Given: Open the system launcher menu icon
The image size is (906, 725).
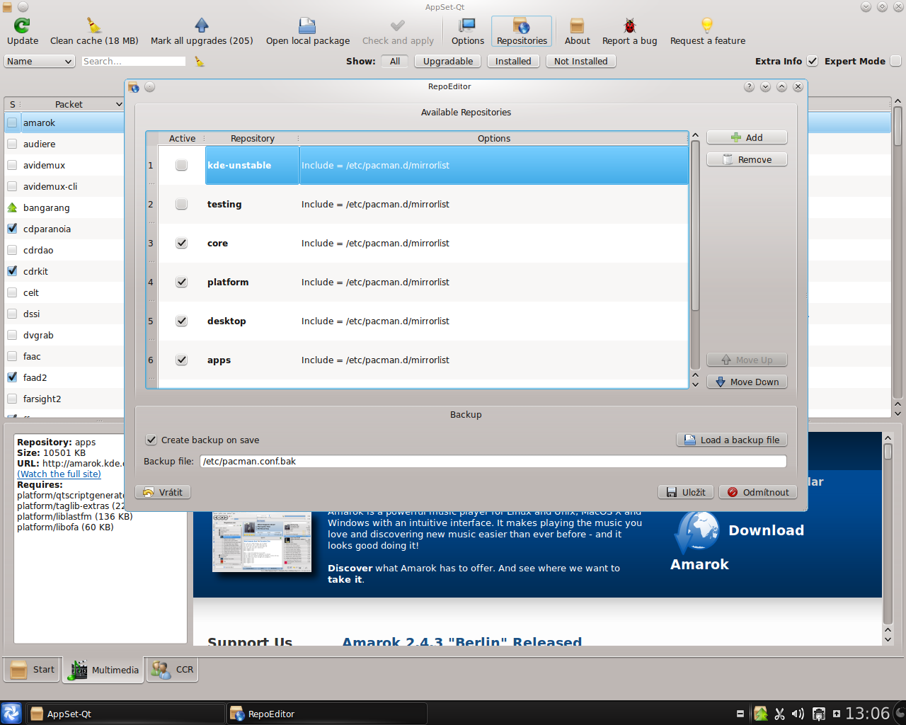Looking at the screenshot, I should pos(11,713).
